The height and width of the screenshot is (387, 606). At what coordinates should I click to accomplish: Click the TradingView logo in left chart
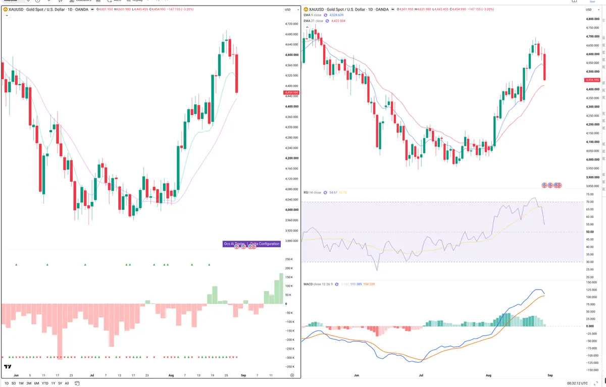pos(8,367)
